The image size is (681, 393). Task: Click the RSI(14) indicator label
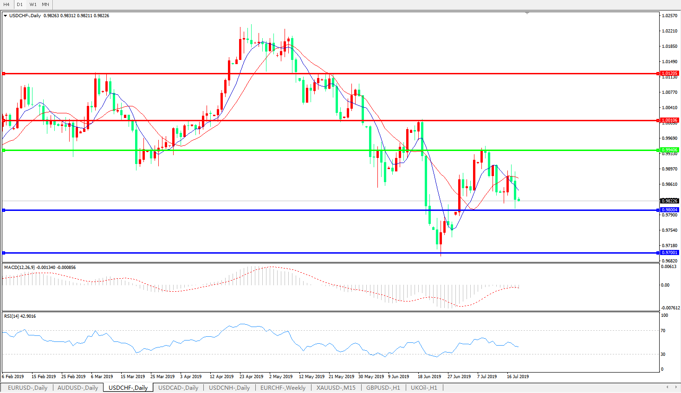pos(12,316)
